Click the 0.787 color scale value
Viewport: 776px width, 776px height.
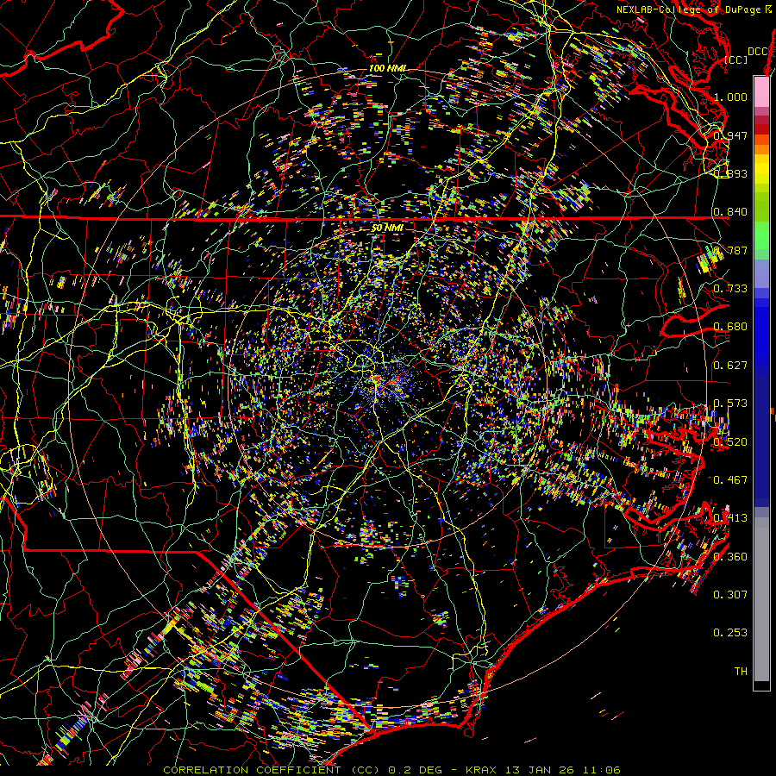[x=730, y=250]
